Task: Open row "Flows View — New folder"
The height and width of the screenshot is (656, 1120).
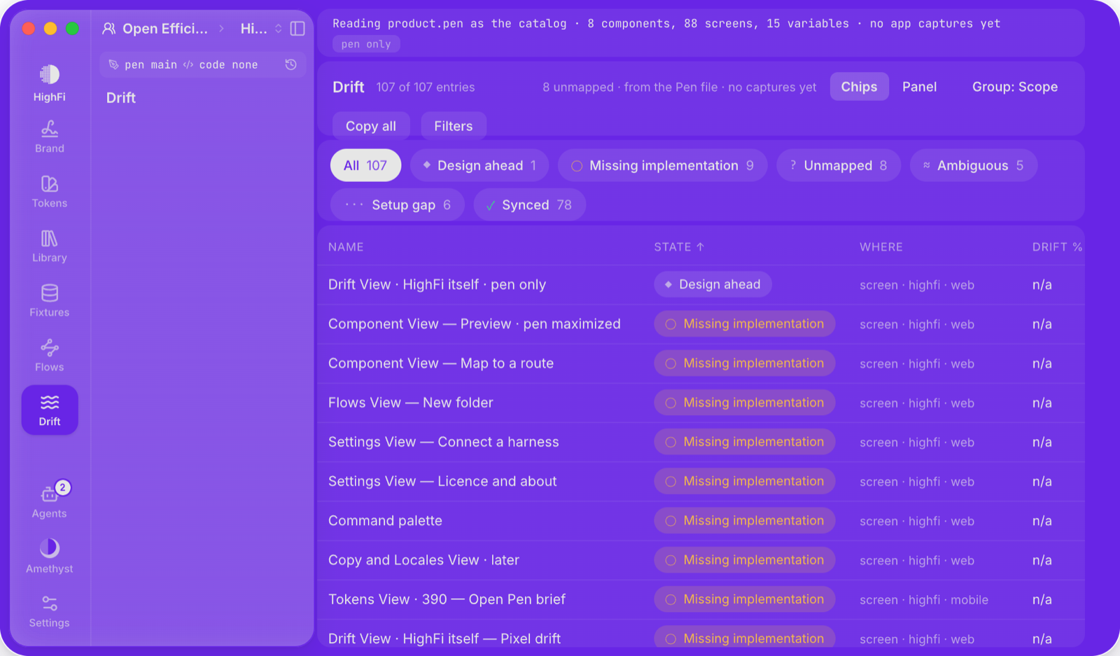Action: 701,403
